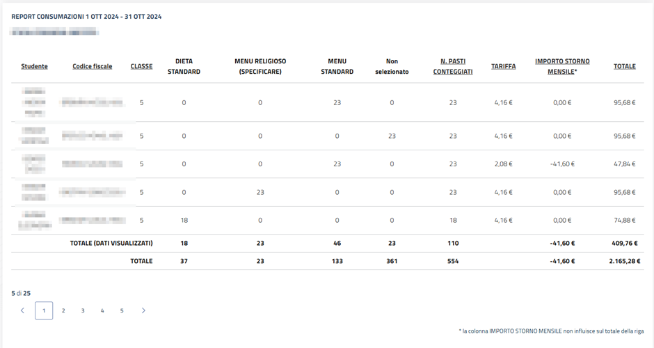Open page 2 of results
This screenshot has width=654, height=348.
click(63, 310)
